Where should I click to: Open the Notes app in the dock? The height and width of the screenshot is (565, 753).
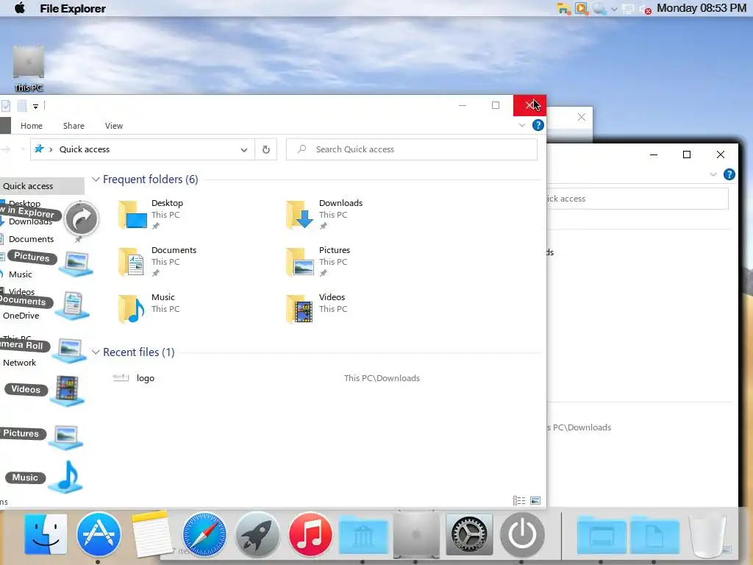point(151,534)
